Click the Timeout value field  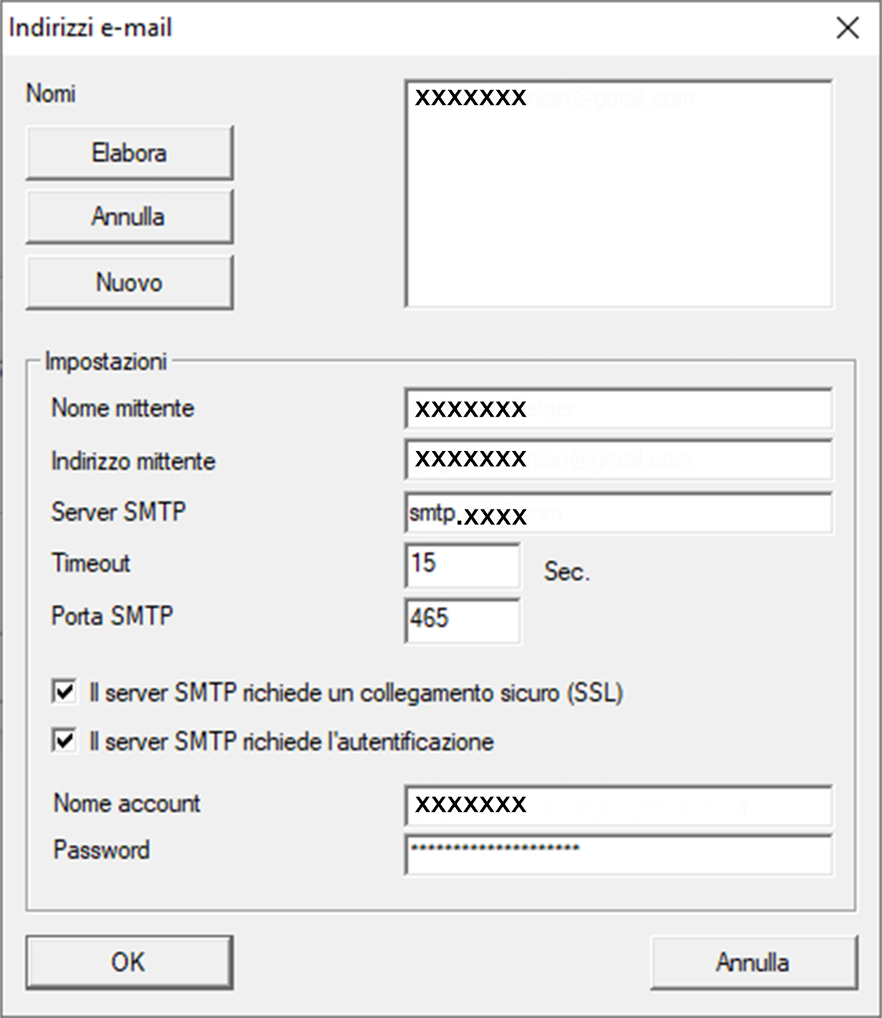[x=462, y=565]
